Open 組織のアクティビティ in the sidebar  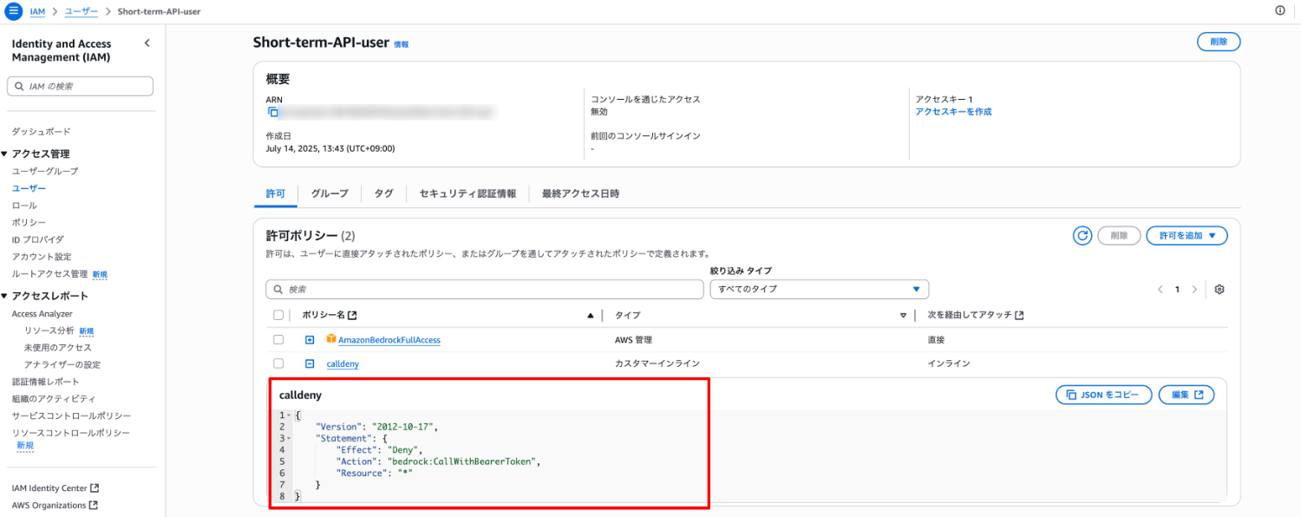coord(54,399)
